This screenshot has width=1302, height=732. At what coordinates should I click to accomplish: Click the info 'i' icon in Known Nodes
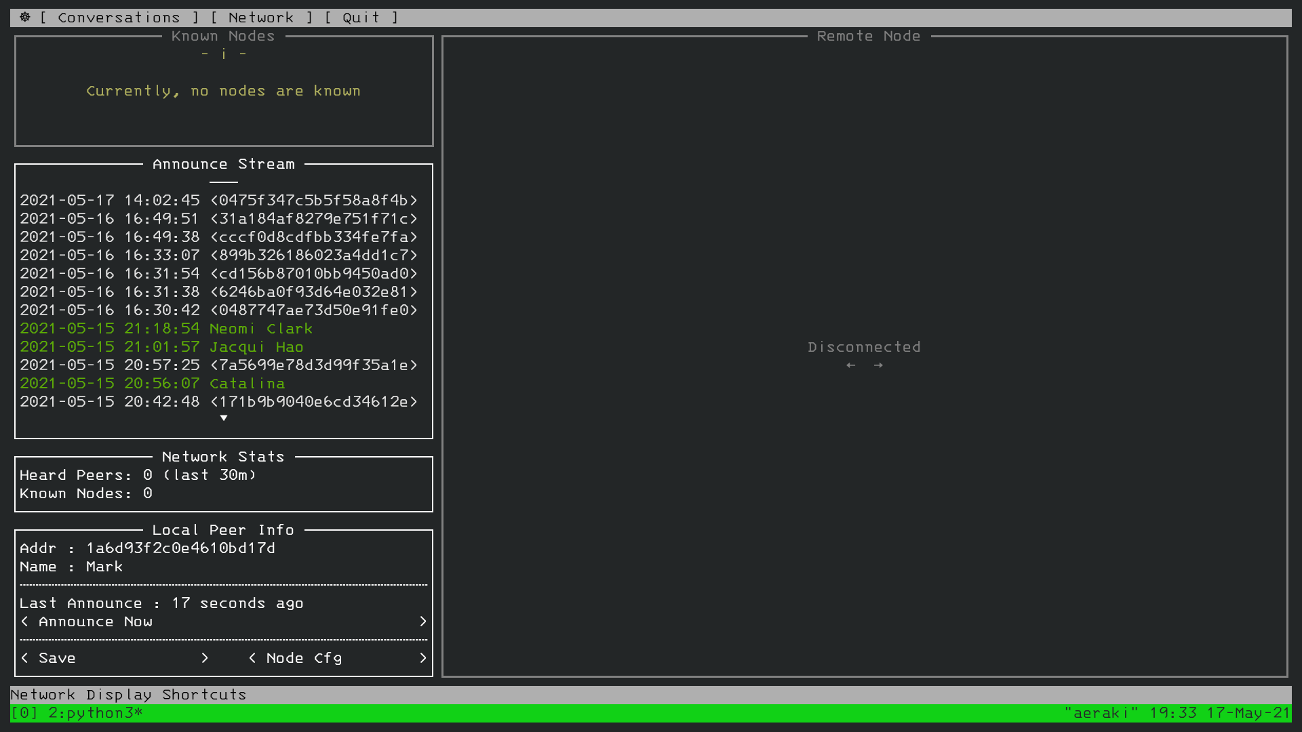click(224, 54)
